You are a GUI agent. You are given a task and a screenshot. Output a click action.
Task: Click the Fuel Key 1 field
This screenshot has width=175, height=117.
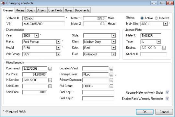(98, 92)
